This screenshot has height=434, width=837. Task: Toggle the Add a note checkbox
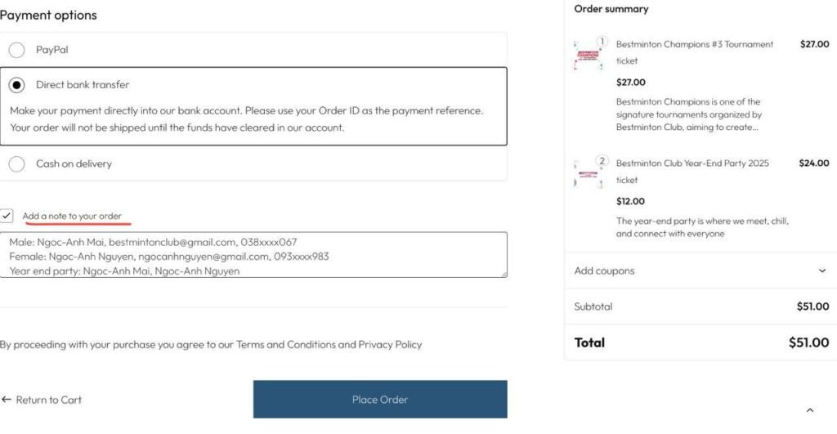tap(7, 216)
